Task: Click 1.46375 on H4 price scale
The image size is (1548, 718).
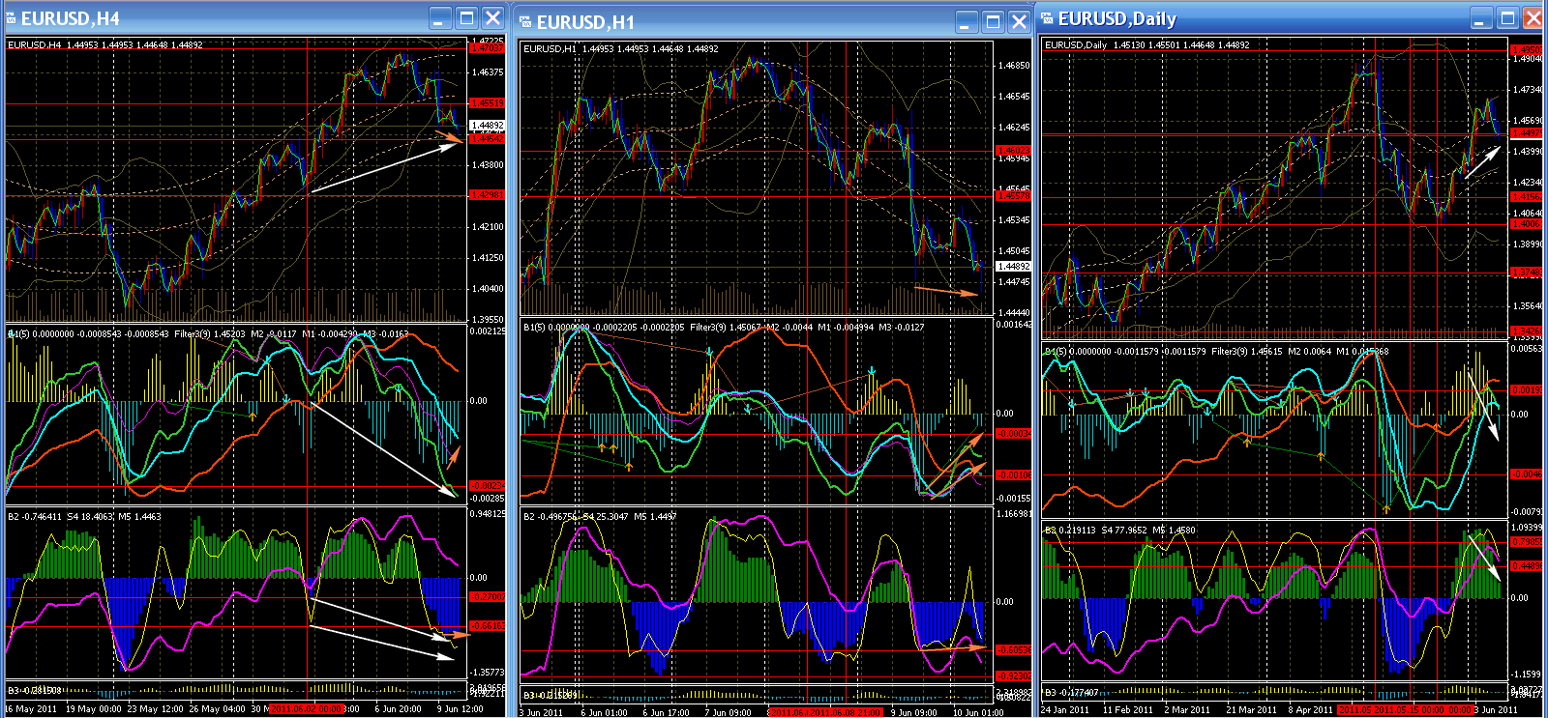Action: [488, 72]
